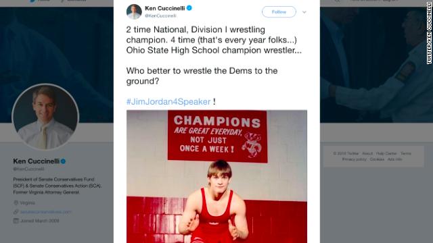This screenshot has width=433, height=243.
Task: Click the large profile picture in the sidebar
Action: pos(45,117)
